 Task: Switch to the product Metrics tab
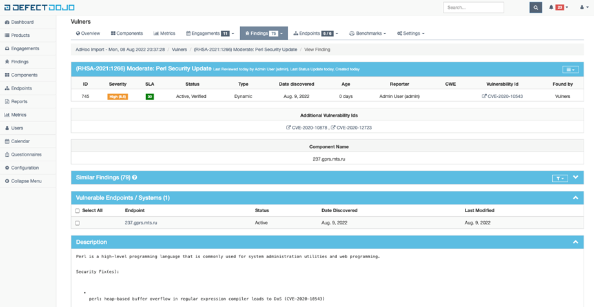pos(164,34)
